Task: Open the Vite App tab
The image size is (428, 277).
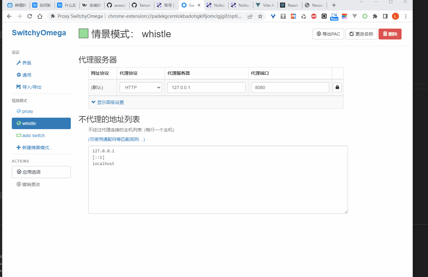Action: point(265,5)
